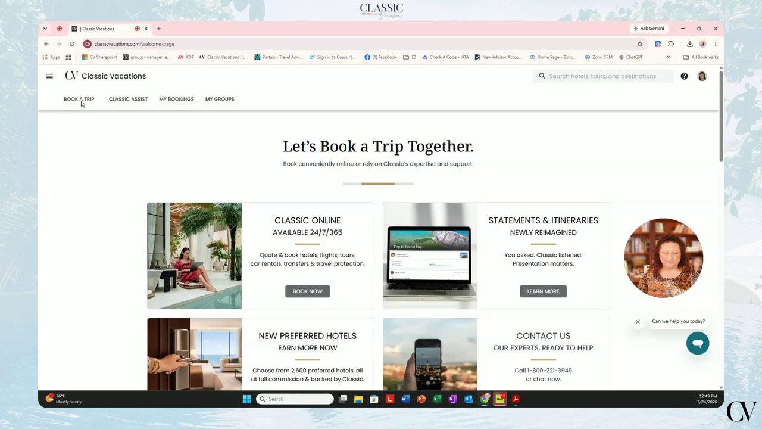Click the search magnifier icon
762x429 pixels.
click(x=542, y=76)
